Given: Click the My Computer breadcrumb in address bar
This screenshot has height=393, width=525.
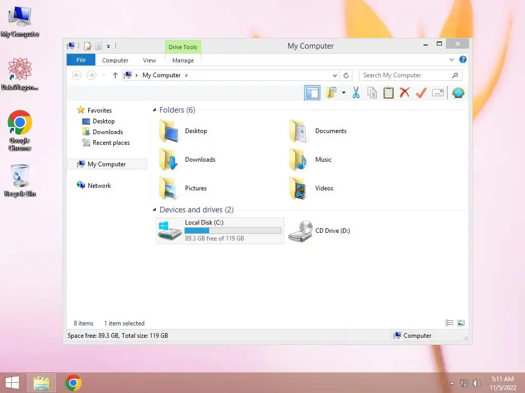Looking at the screenshot, I should [x=161, y=75].
